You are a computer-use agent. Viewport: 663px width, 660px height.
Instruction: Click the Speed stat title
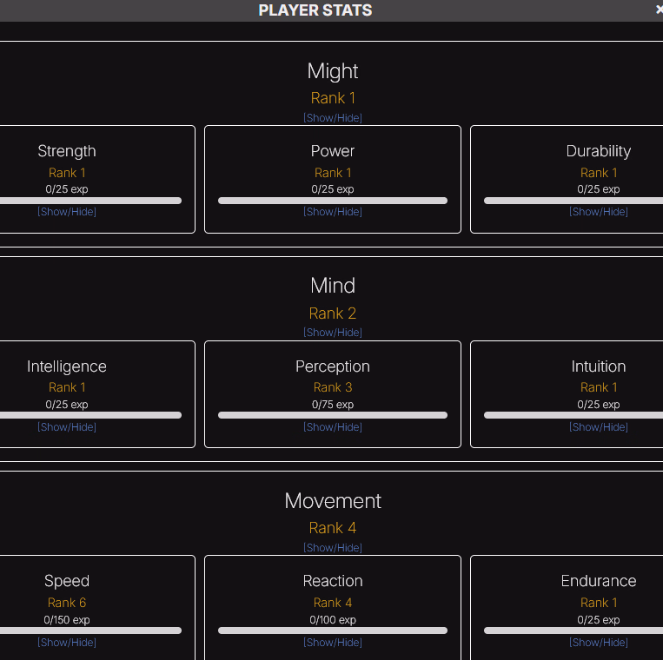pos(67,582)
